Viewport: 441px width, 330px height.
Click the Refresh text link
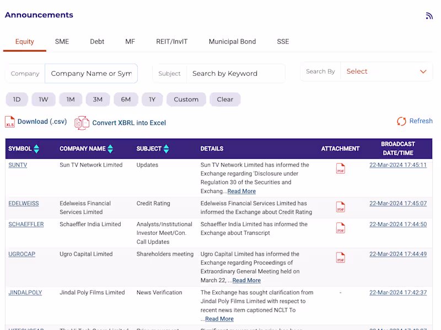(x=421, y=121)
